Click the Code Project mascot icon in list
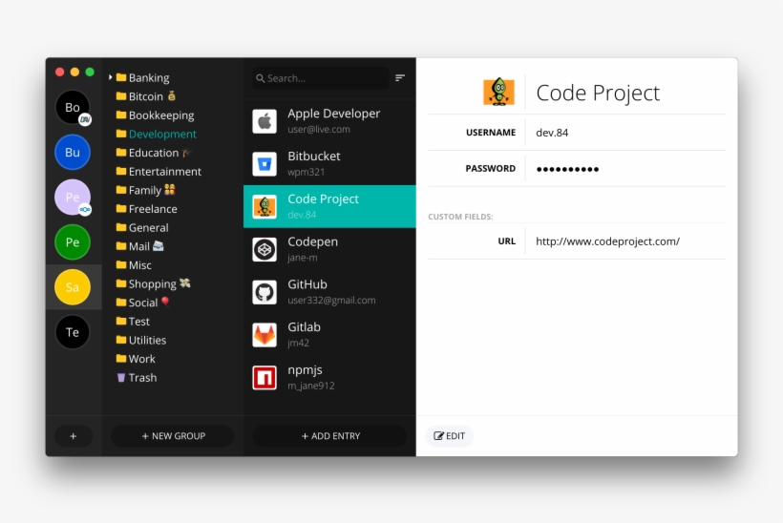Viewport: 783px width, 523px height. 265,206
